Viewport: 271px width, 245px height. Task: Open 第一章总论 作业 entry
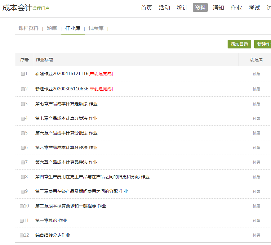[51, 221]
